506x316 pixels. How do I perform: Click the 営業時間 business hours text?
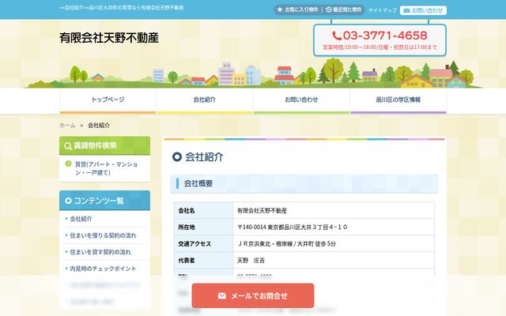[379, 47]
